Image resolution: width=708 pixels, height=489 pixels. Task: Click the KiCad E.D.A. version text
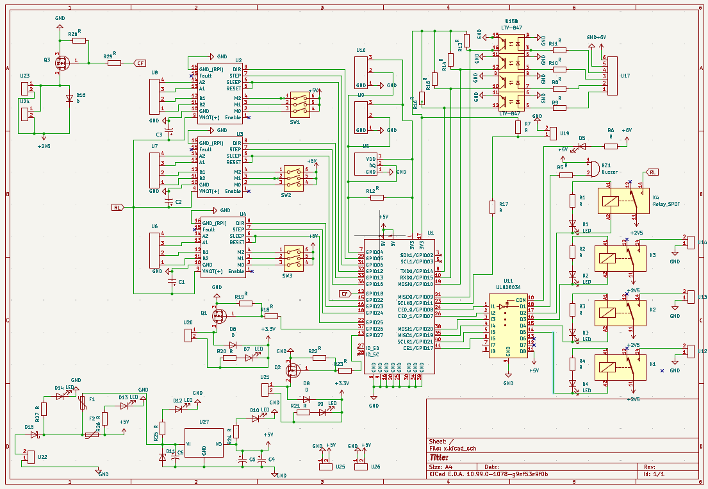pos(489,474)
